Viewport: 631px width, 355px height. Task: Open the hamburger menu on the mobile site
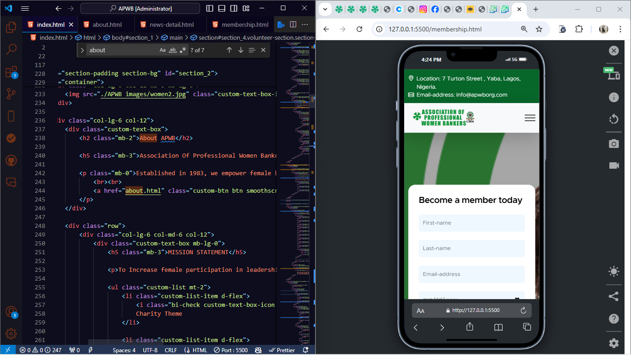530,118
